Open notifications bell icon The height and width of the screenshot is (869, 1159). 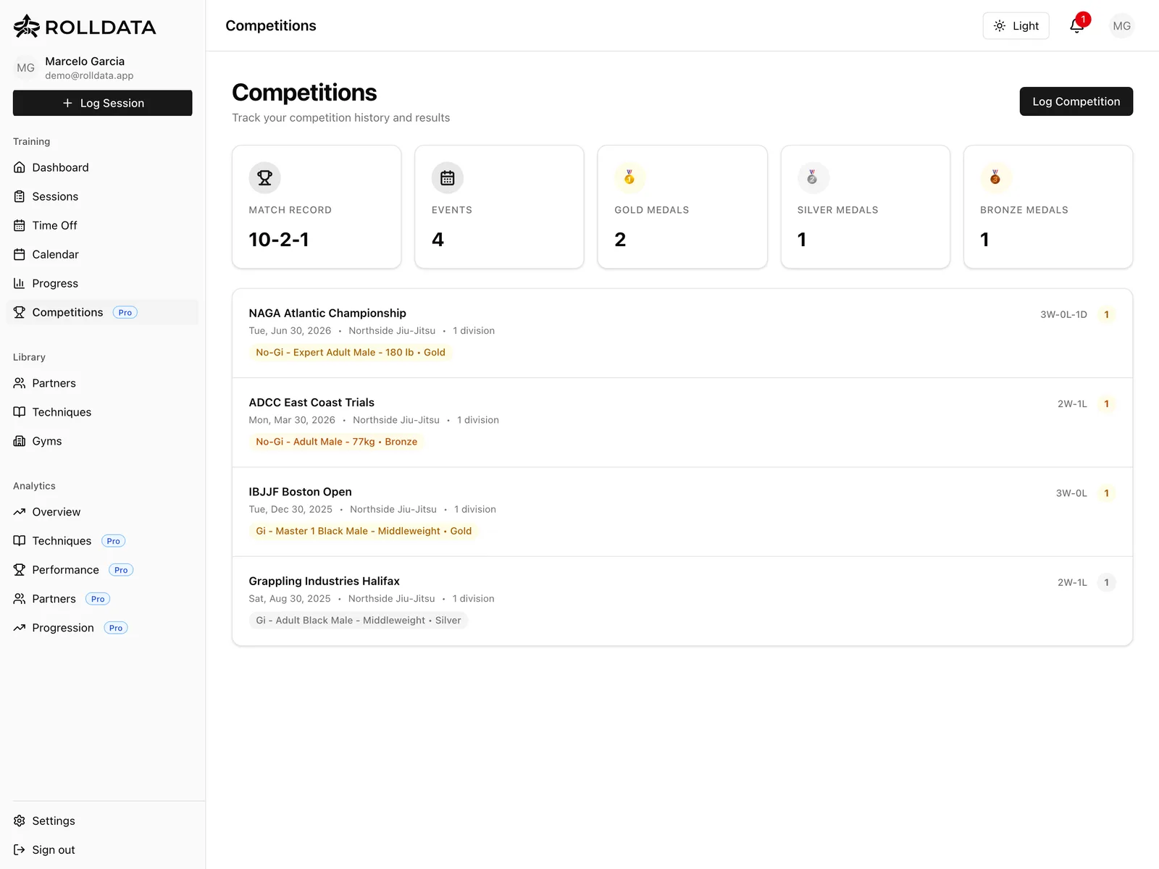(1077, 26)
